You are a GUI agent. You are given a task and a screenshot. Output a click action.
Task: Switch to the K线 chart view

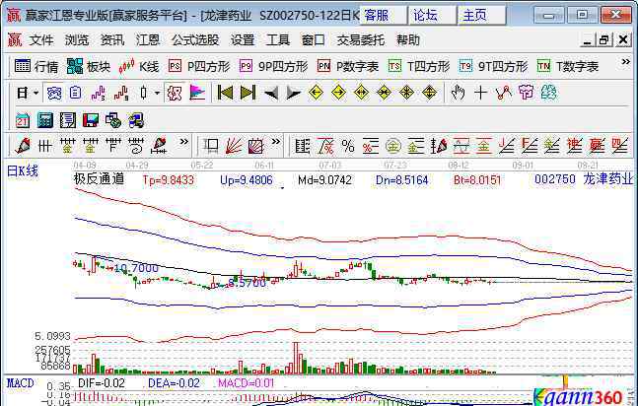click(139, 66)
